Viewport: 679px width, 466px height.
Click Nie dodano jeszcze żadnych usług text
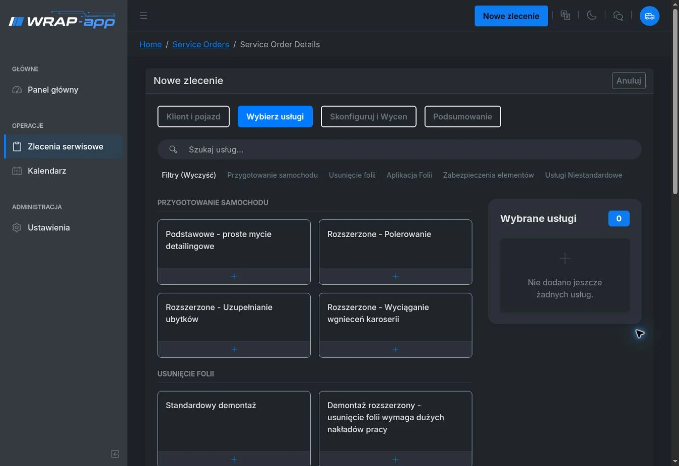click(x=565, y=288)
